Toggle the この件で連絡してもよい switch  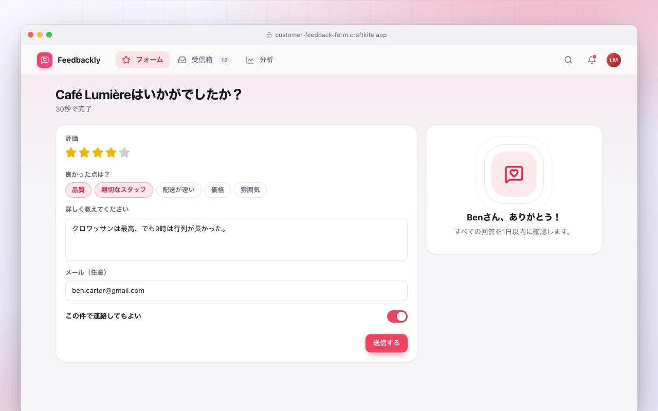coord(397,316)
